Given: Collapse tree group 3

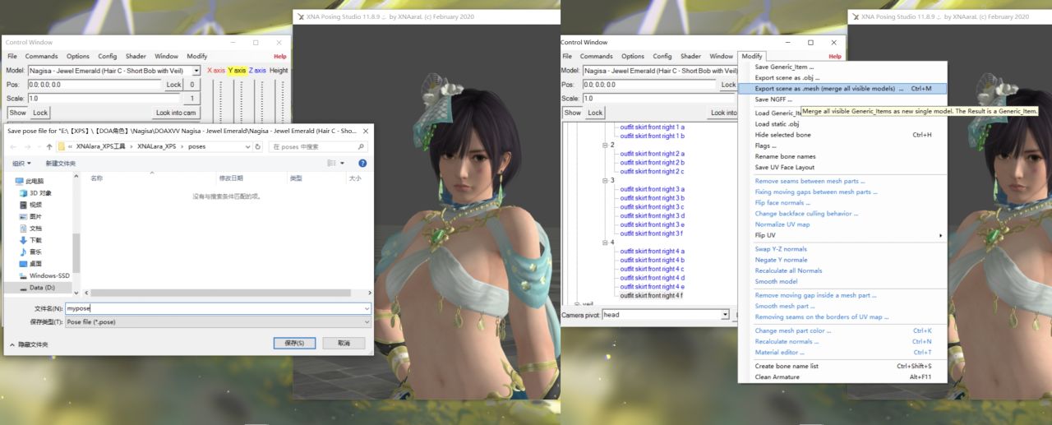Looking at the screenshot, I should [604, 180].
